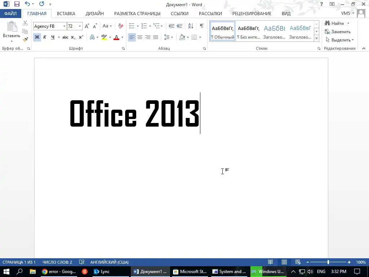The height and width of the screenshot is (277, 369).
Task: Toggle Bold (Ж) formatting
Action: click(x=37, y=37)
